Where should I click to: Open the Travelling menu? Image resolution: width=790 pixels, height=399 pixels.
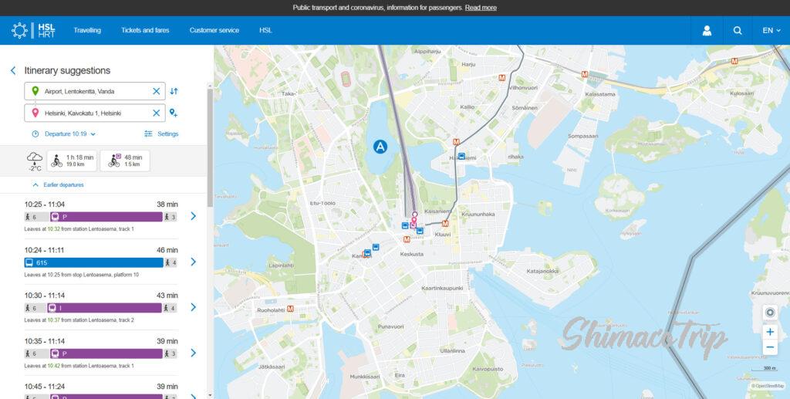tap(87, 30)
